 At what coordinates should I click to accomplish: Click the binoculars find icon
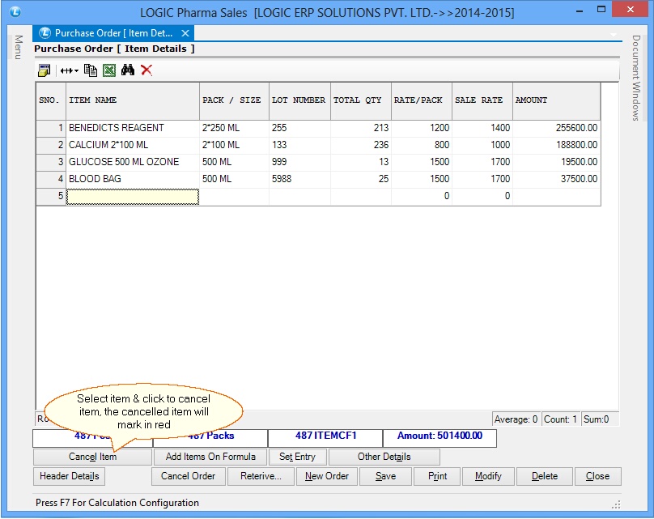click(x=128, y=70)
